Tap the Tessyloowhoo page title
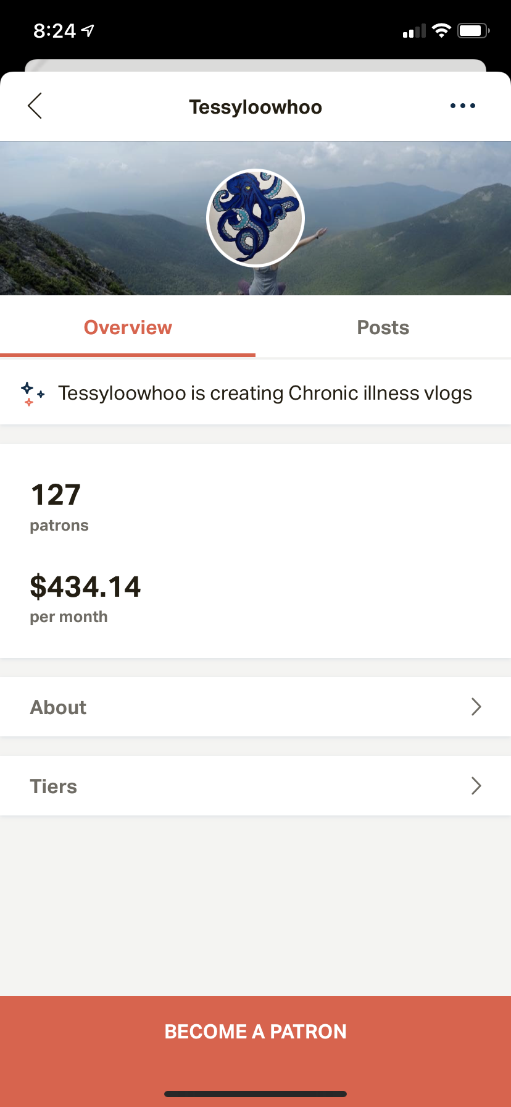The width and height of the screenshot is (511, 1107). pyautogui.click(x=255, y=107)
